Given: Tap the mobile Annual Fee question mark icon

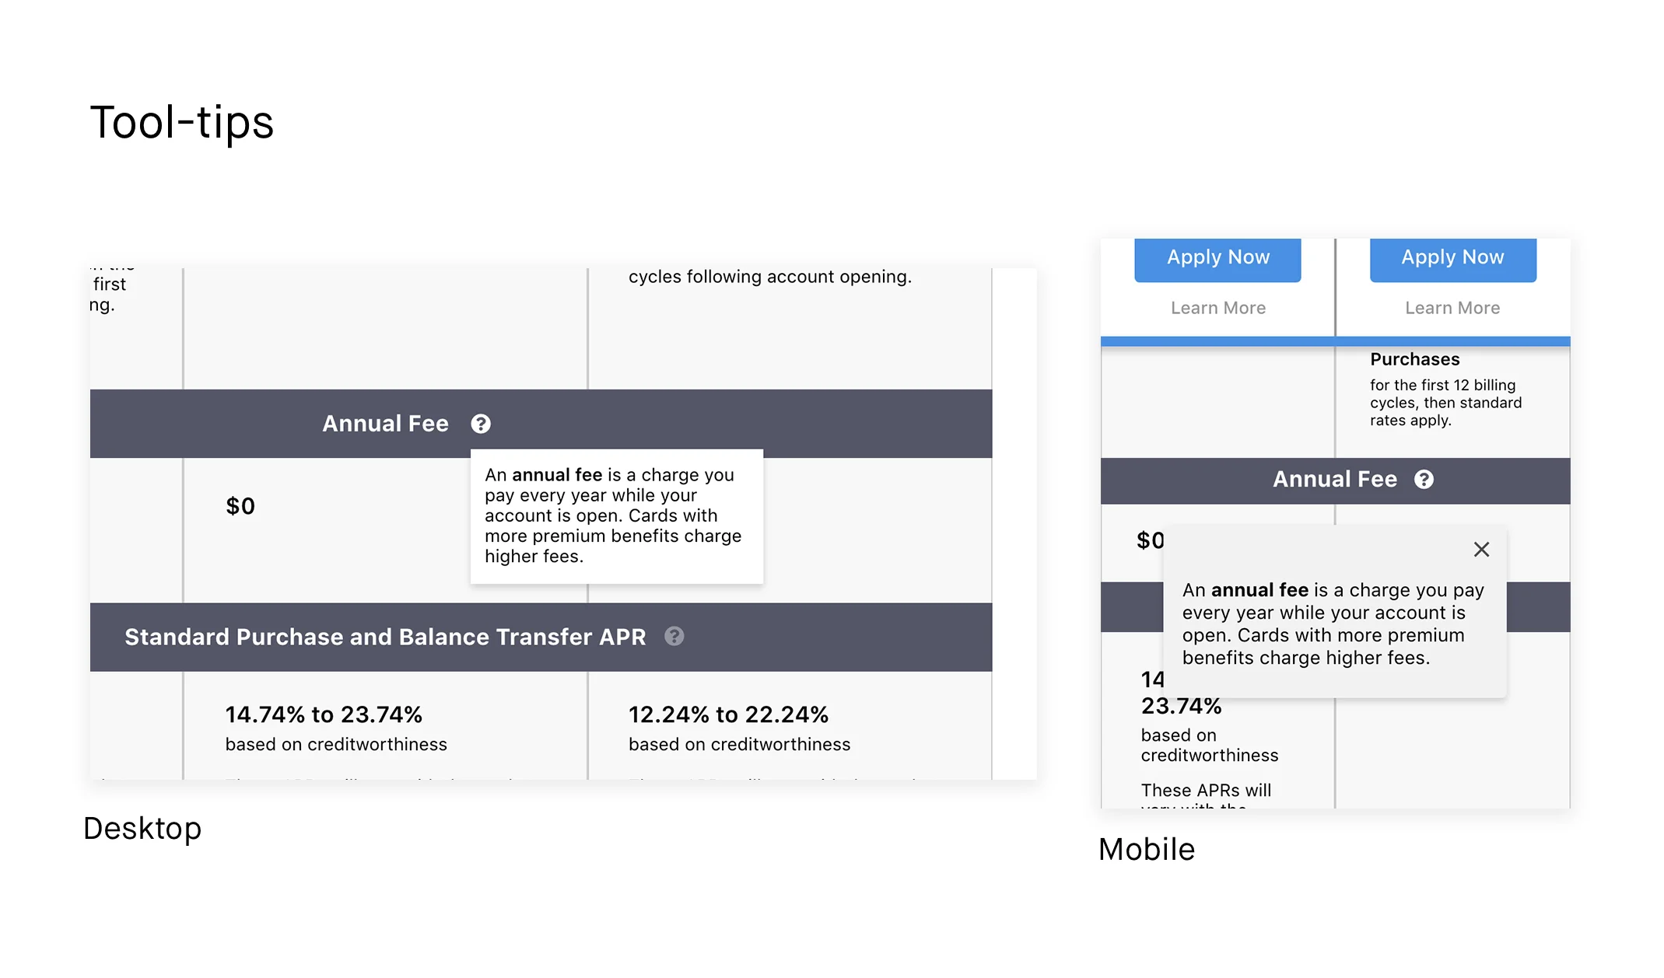Looking at the screenshot, I should (1424, 480).
